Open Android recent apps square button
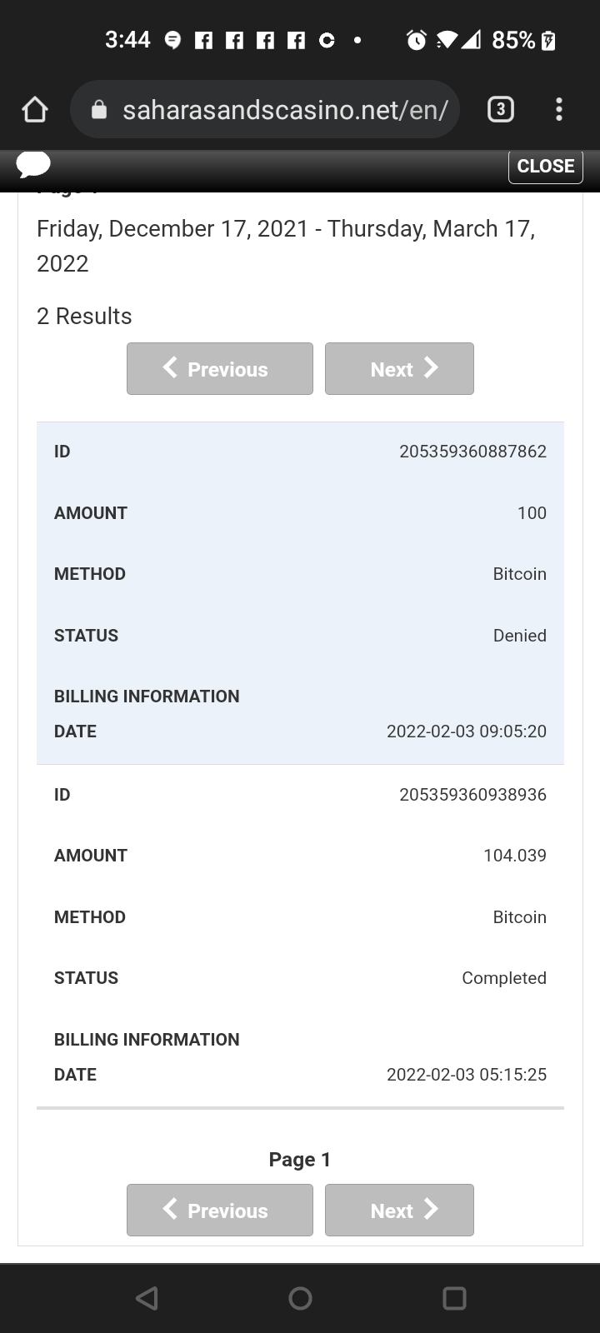Image resolution: width=600 pixels, height=1333 pixels. pyautogui.click(x=454, y=1298)
